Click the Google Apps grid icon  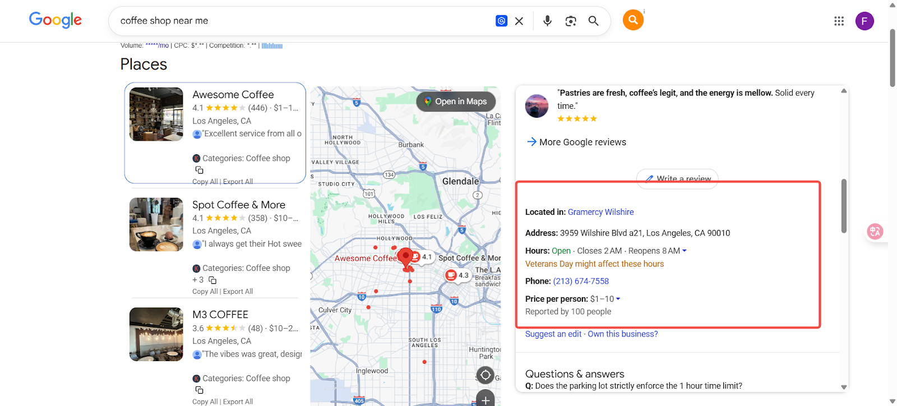click(839, 21)
